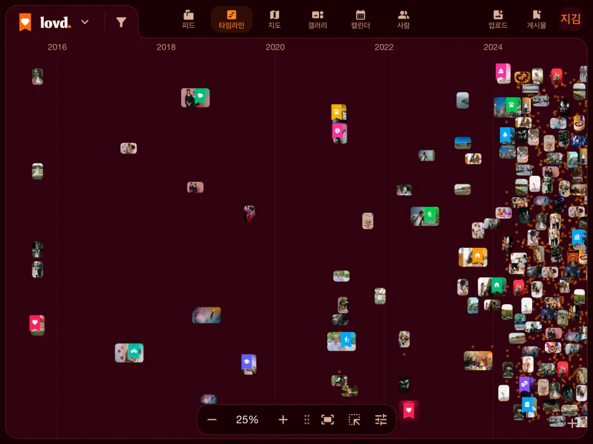This screenshot has width=593, height=444.
Task: Open the 캘린더 calendar tab
Action: click(360, 20)
